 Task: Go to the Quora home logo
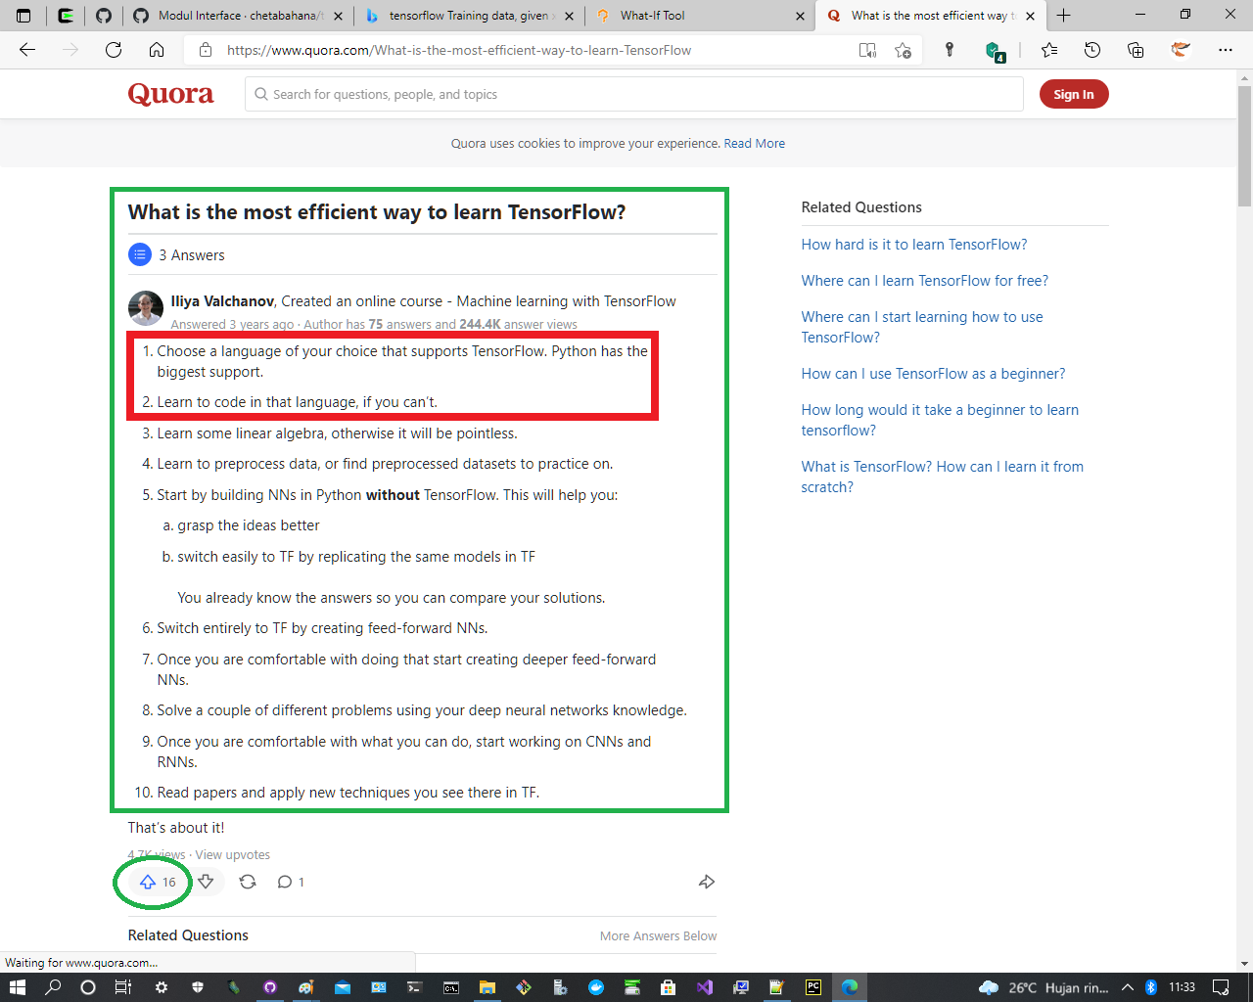pyautogui.click(x=170, y=94)
